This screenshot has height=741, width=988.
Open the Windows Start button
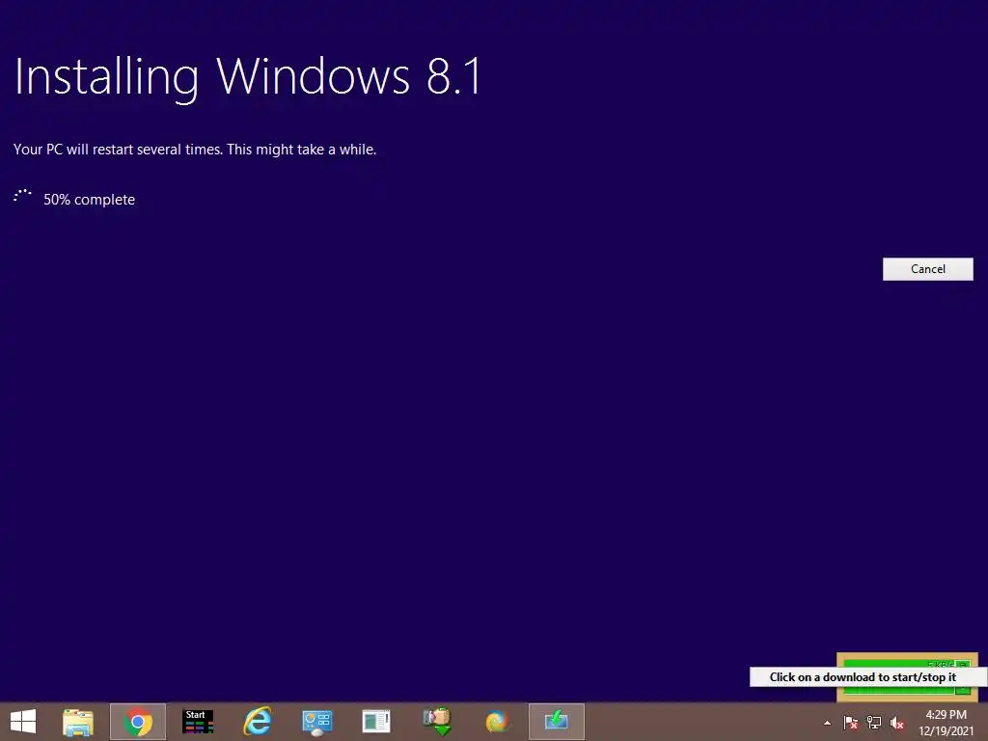click(x=23, y=722)
